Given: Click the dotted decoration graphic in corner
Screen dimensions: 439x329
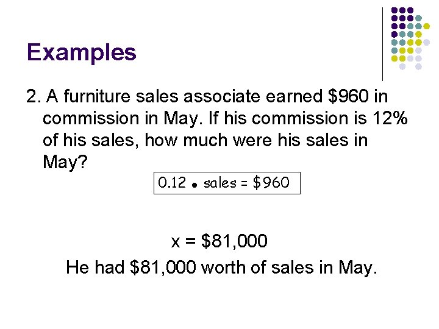Looking at the screenshot, I should click(x=410, y=38).
